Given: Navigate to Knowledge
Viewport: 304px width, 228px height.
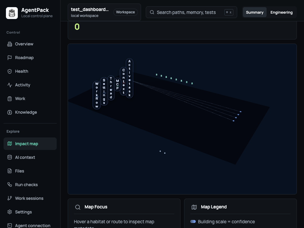Looking at the screenshot, I should (30, 112).
